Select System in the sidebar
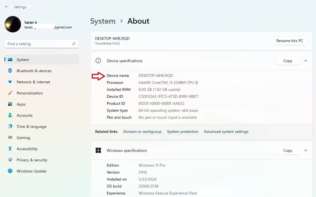The width and height of the screenshot is (316, 197). pos(42,60)
